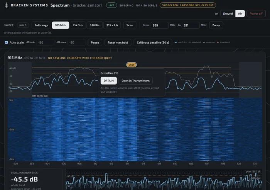The width and height of the screenshot is (270, 190).
Task: Choose the 915 + 2.4 sweep preset
Action: [112, 25]
